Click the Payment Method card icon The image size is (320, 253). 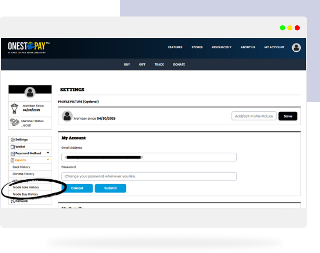click(x=12, y=153)
